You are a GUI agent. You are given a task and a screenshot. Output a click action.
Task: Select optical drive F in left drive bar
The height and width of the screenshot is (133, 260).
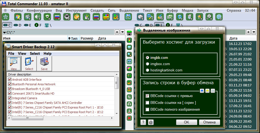(38, 25)
